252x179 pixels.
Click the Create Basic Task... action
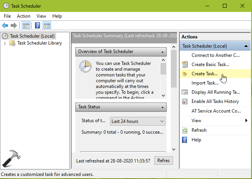tap(210, 65)
